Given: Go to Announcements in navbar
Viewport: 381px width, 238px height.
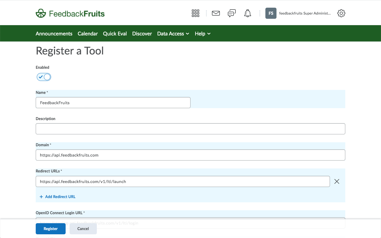Looking at the screenshot, I should coord(54,34).
